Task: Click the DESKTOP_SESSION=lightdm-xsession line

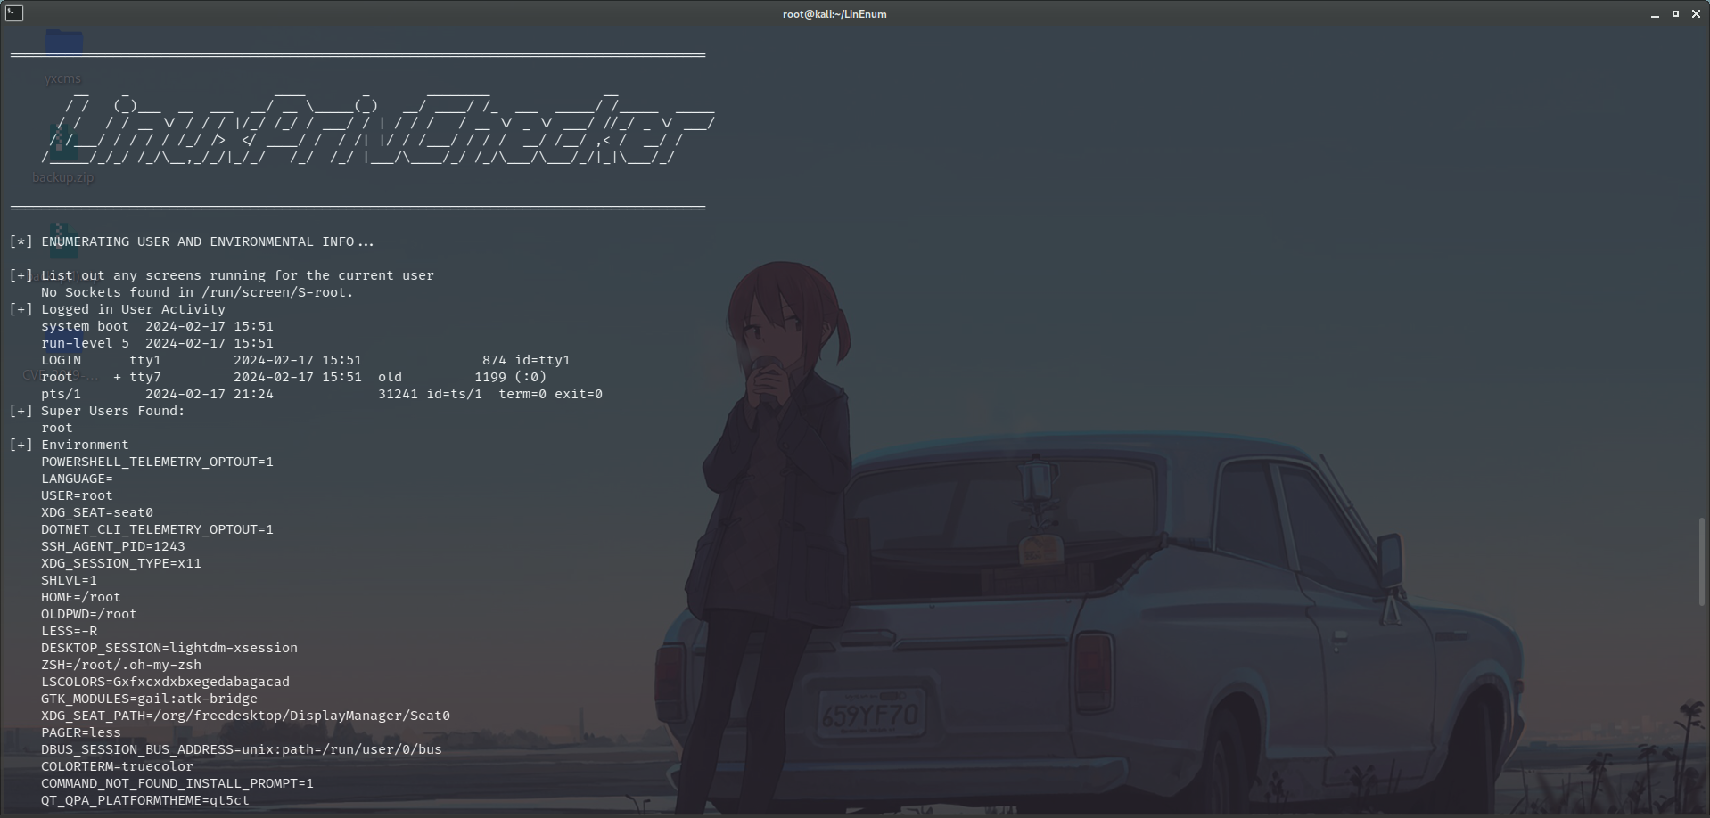Action: [169, 648]
